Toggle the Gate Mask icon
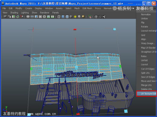The height and width of the screenshot is (117, 157). pyautogui.click(x=40, y=16)
